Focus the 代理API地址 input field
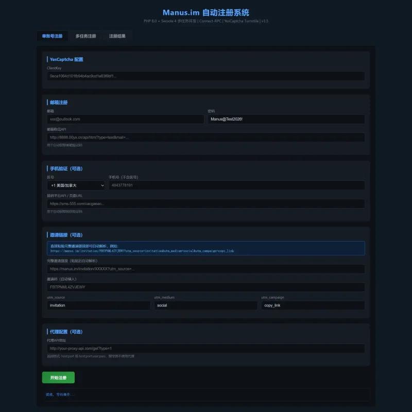Screen dimensions: 412x412 tap(205, 348)
